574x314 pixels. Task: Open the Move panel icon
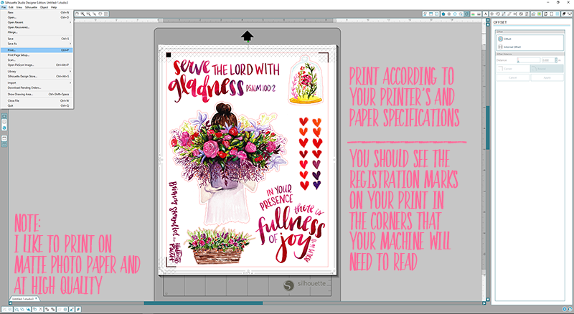[x=491, y=14]
